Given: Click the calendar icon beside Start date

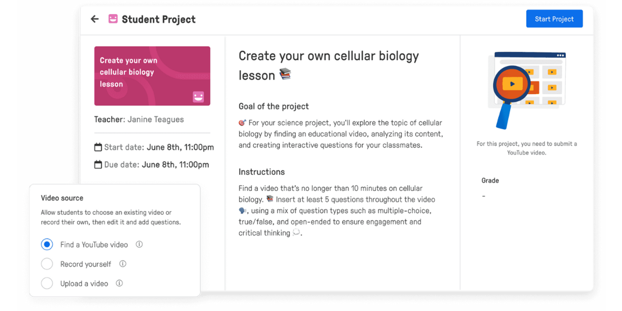Looking at the screenshot, I should coord(98,147).
